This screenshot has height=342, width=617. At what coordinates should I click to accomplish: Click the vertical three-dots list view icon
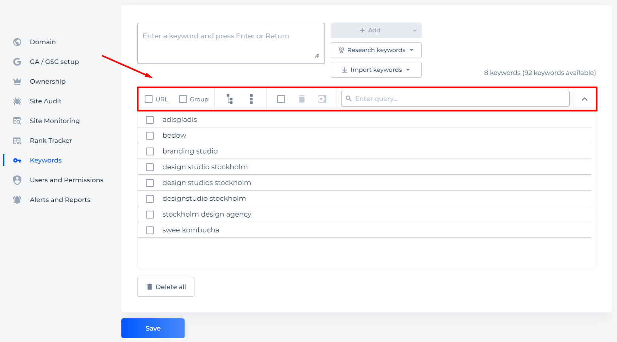click(251, 99)
